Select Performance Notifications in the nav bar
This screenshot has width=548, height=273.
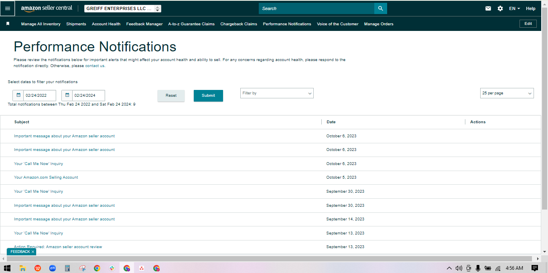[x=287, y=24]
